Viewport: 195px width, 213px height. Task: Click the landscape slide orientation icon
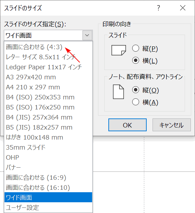click(119, 50)
